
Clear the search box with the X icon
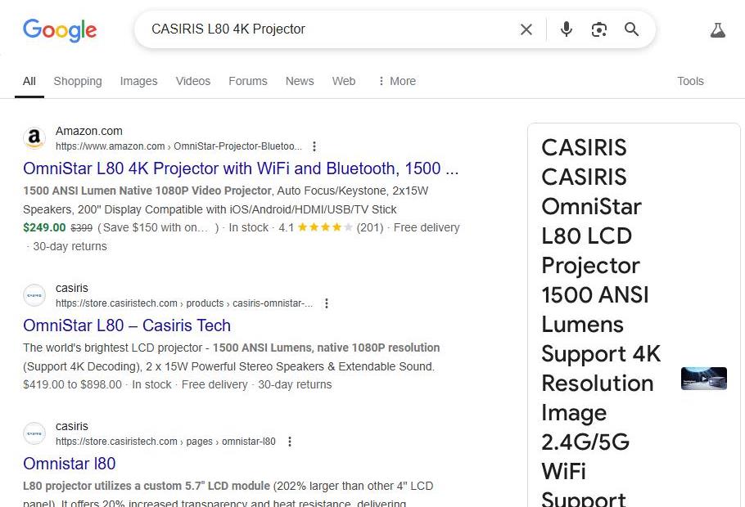pyautogui.click(x=526, y=29)
